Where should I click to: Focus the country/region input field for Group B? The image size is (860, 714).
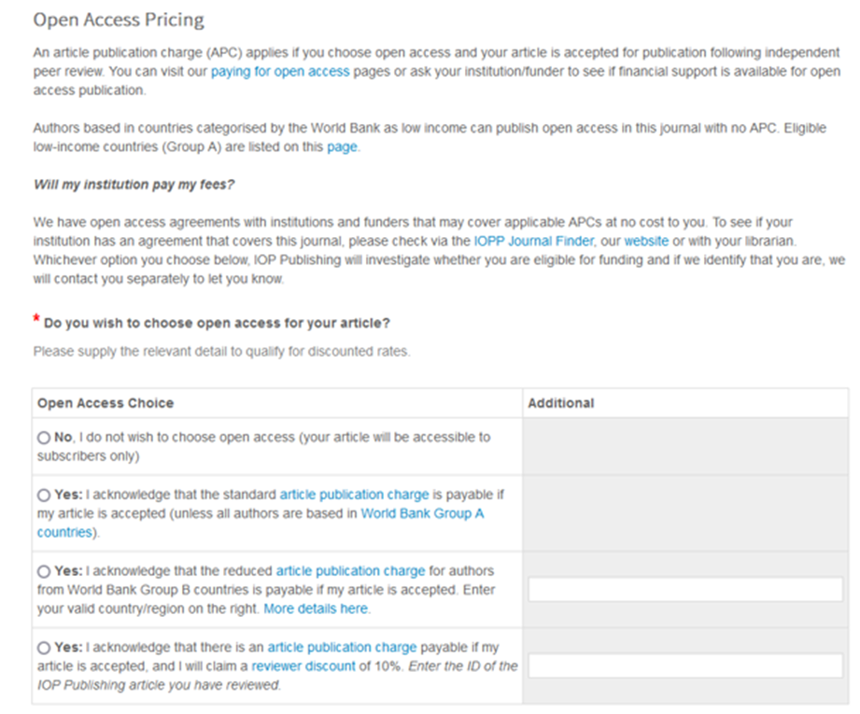pyautogui.click(x=685, y=590)
